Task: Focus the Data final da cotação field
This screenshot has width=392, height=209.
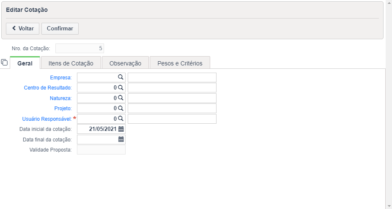Action: point(101,140)
